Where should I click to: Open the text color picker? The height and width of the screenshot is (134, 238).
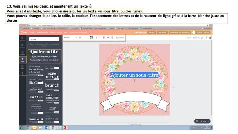click(91, 38)
